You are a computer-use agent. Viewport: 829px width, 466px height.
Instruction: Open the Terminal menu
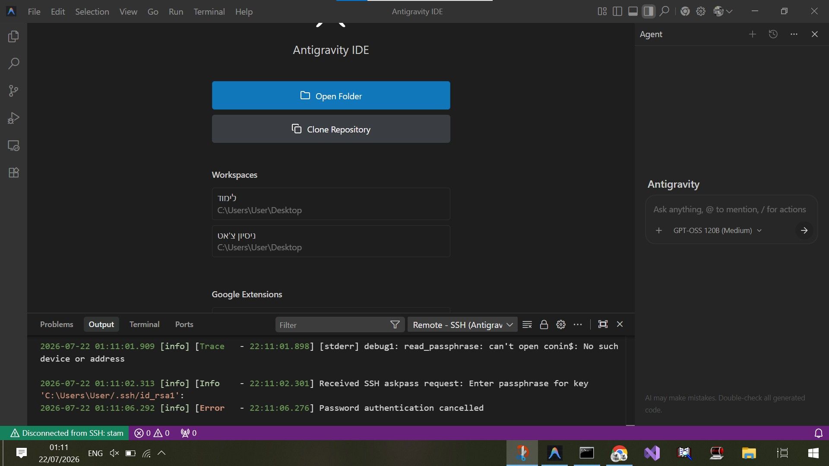pyautogui.click(x=209, y=12)
